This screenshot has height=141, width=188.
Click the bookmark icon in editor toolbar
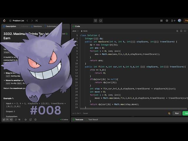click(x=181, y=31)
